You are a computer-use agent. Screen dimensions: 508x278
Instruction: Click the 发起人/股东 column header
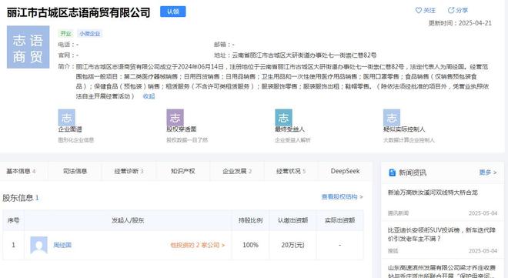point(128,220)
